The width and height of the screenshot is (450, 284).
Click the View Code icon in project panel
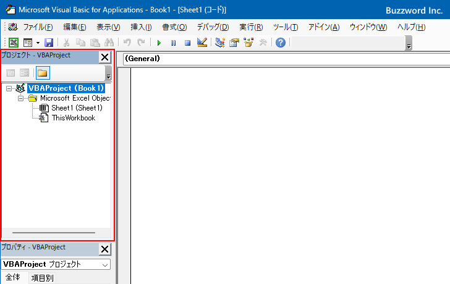11,73
